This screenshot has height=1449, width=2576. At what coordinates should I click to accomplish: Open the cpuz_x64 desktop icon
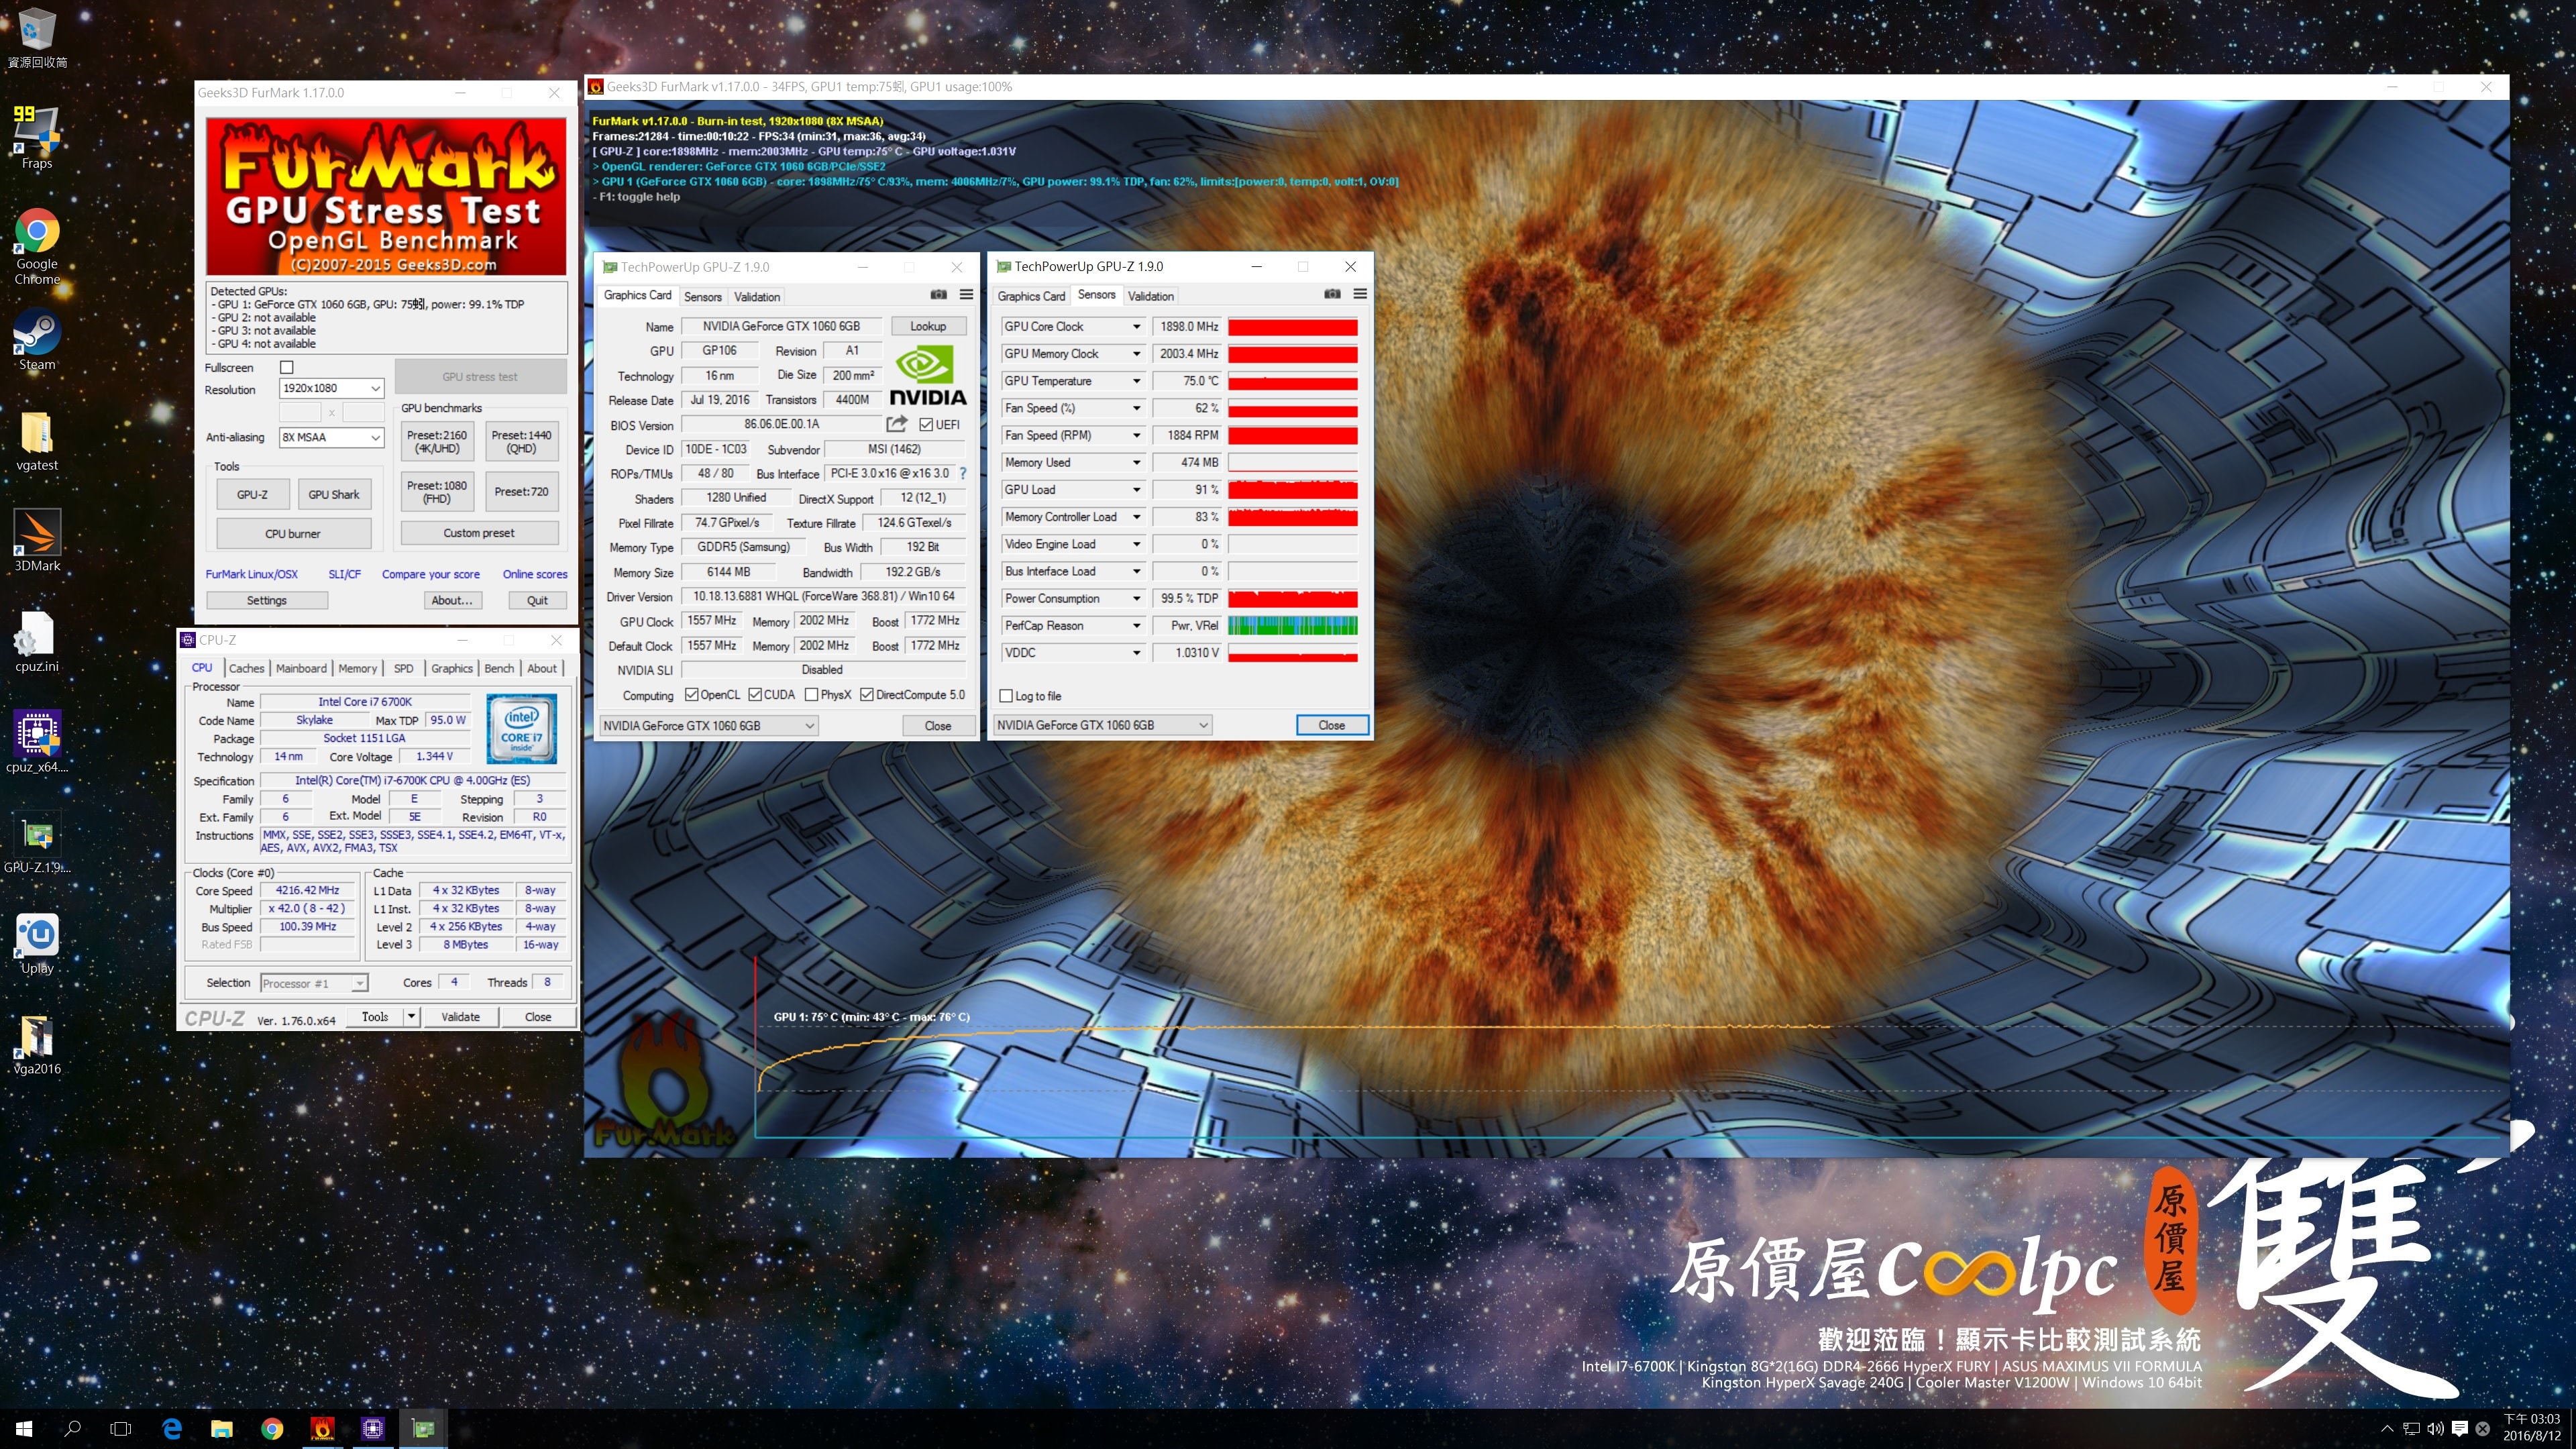[x=37, y=742]
